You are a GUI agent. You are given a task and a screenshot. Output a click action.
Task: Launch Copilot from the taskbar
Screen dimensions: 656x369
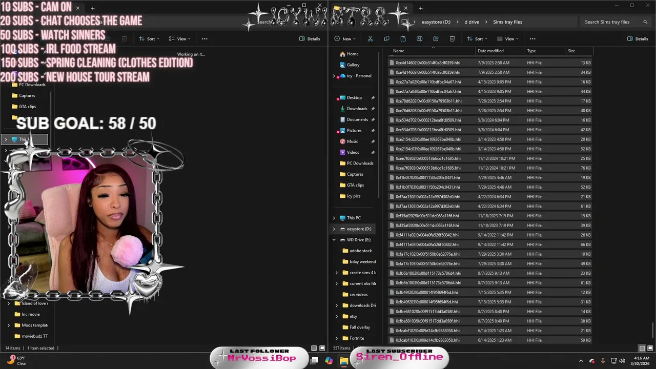pyautogui.click(x=329, y=361)
